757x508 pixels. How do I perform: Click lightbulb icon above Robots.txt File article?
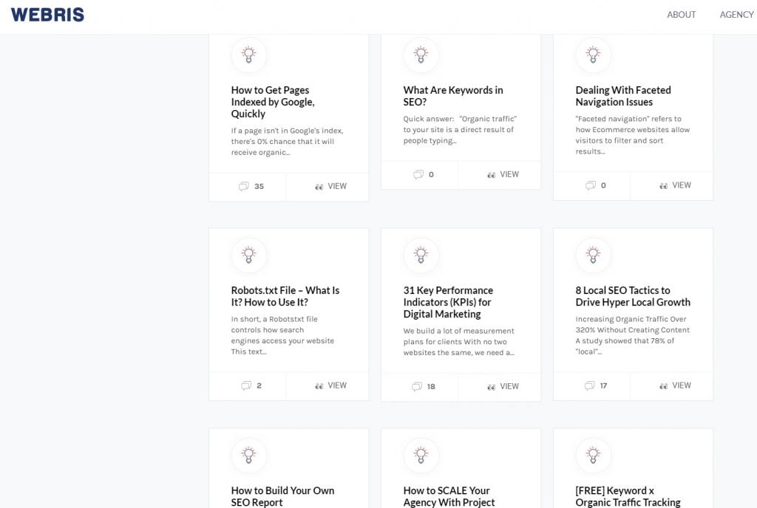[x=249, y=255]
